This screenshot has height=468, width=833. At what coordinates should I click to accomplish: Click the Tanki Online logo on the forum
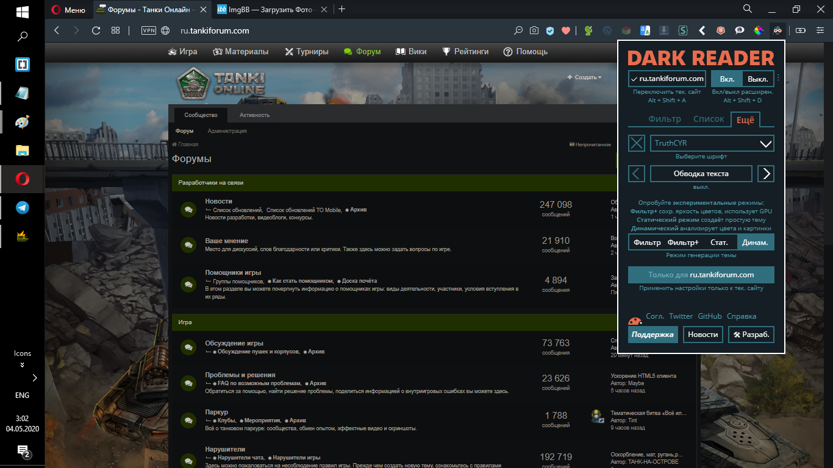click(x=222, y=82)
